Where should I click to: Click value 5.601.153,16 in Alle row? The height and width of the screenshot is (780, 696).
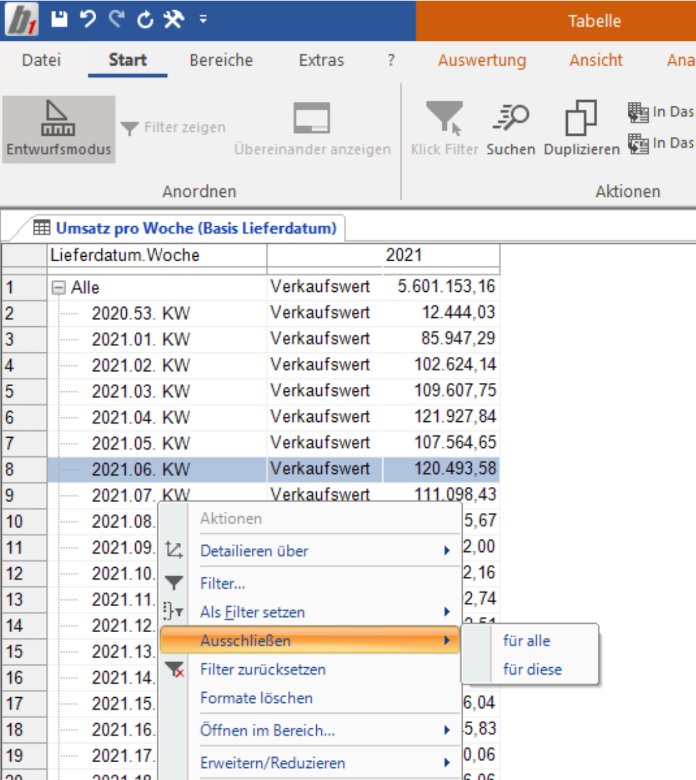click(x=446, y=287)
